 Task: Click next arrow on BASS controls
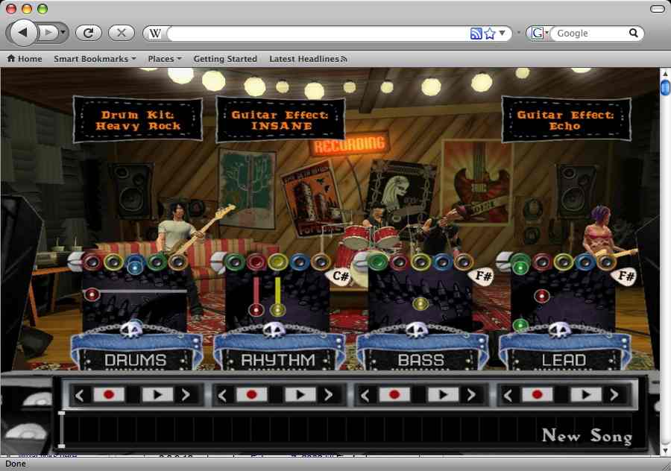[x=472, y=395]
